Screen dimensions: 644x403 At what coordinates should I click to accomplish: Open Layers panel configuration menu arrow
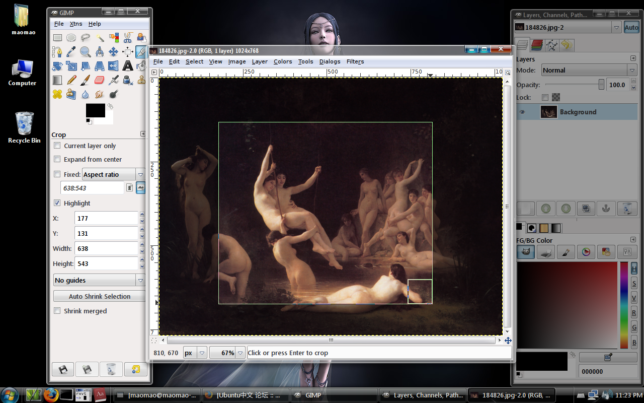[x=633, y=59]
